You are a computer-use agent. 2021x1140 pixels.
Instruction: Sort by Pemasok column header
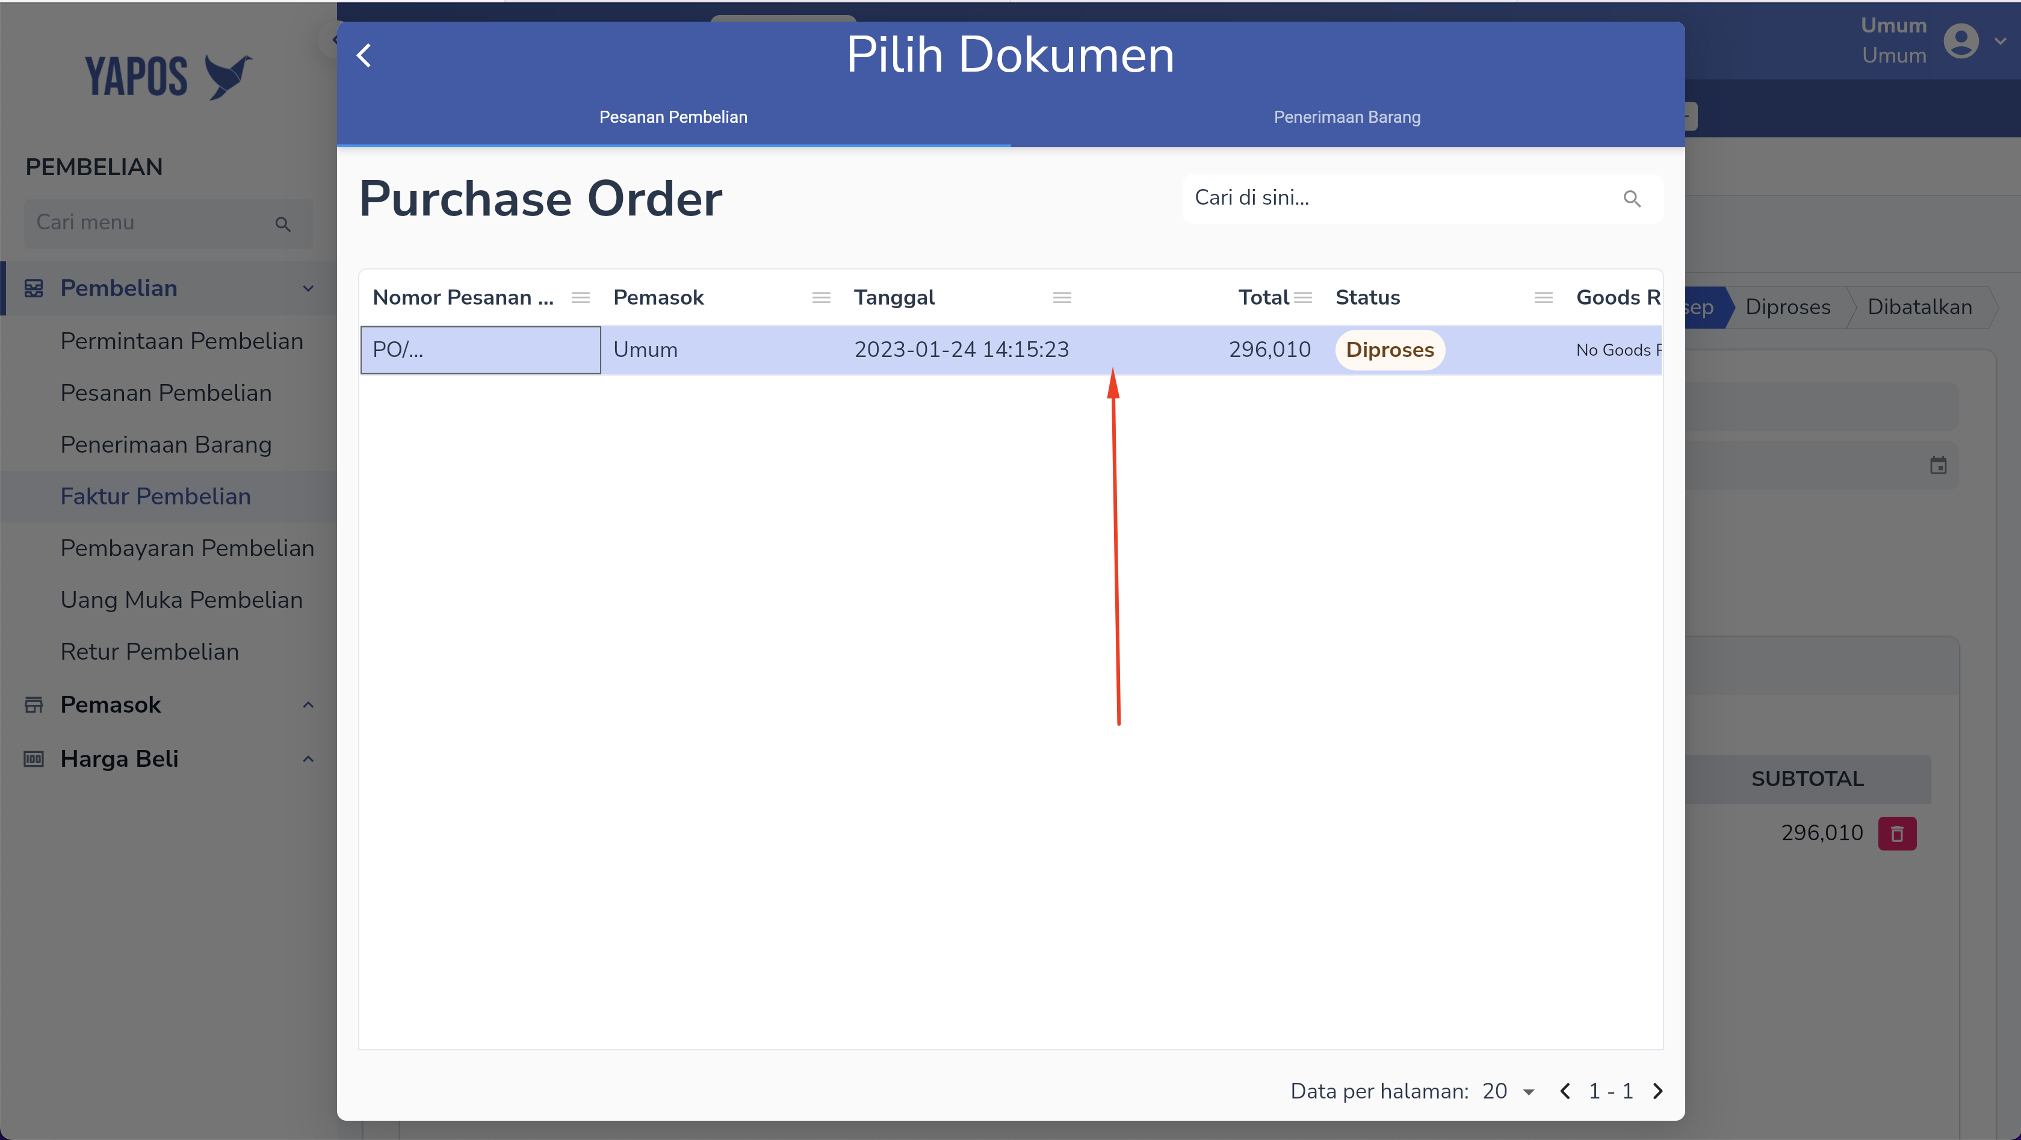(658, 297)
